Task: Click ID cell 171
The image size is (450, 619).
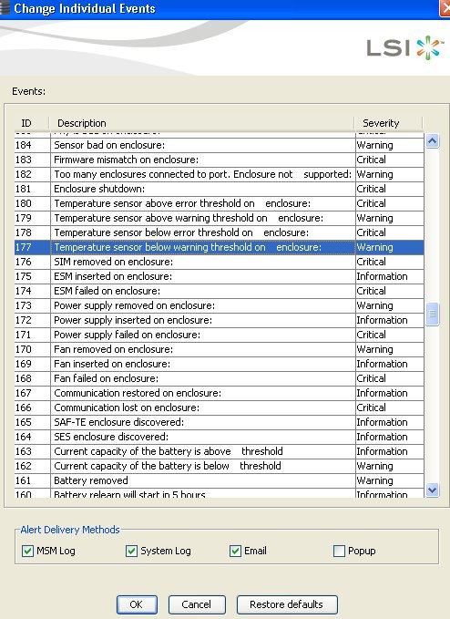Action: pyautogui.click(x=33, y=335)
